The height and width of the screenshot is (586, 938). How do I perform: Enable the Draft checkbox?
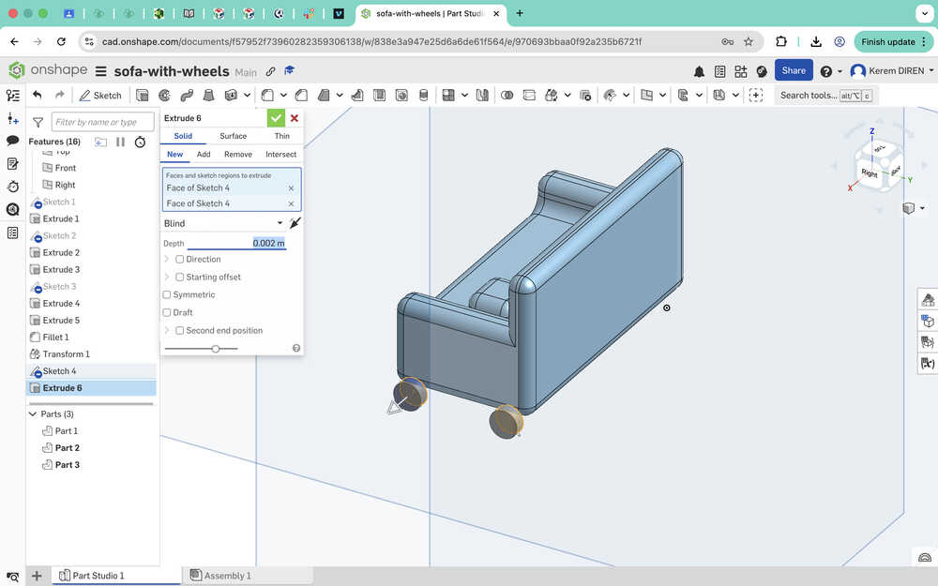pos(168,312)
